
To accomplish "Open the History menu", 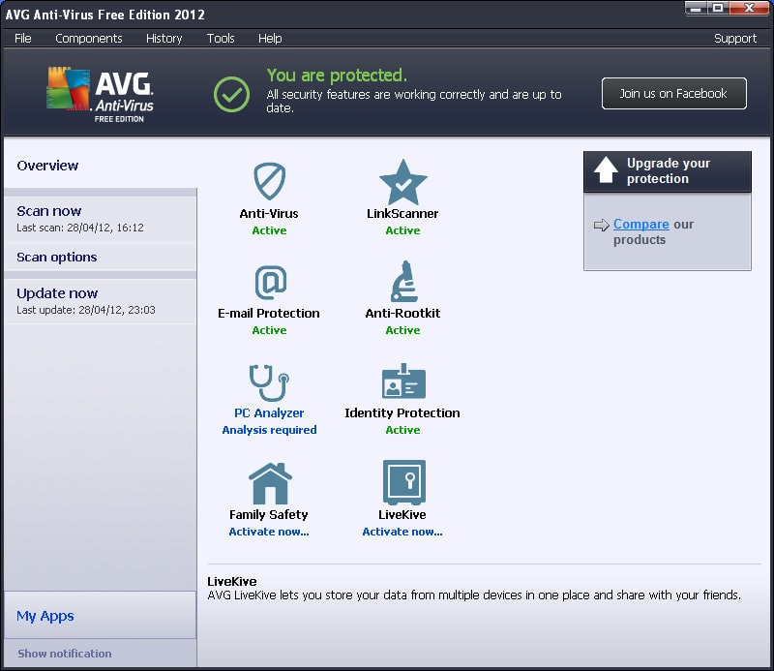I will click(164, 39).
